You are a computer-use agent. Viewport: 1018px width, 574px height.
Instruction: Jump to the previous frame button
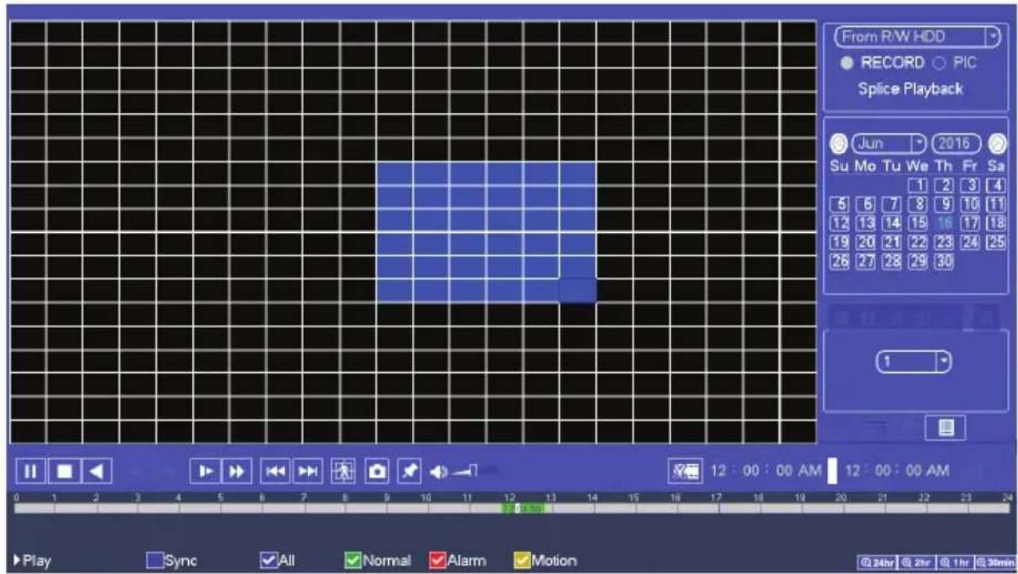point(276,472)
